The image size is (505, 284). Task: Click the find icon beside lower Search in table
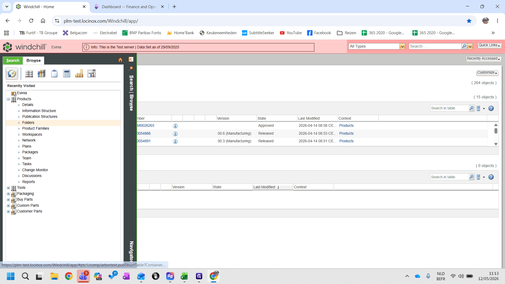tap(472, 177)
